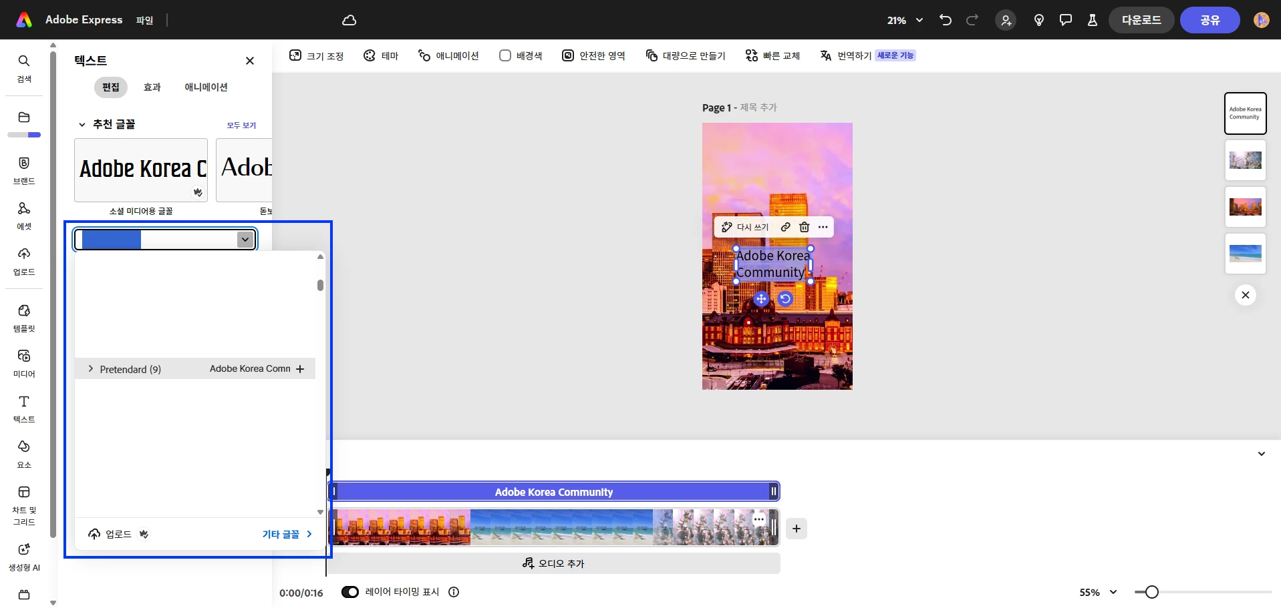1281x608 pixels.
Task: Adjust the timeline zoom slider
Action: tap(1151, 592)
